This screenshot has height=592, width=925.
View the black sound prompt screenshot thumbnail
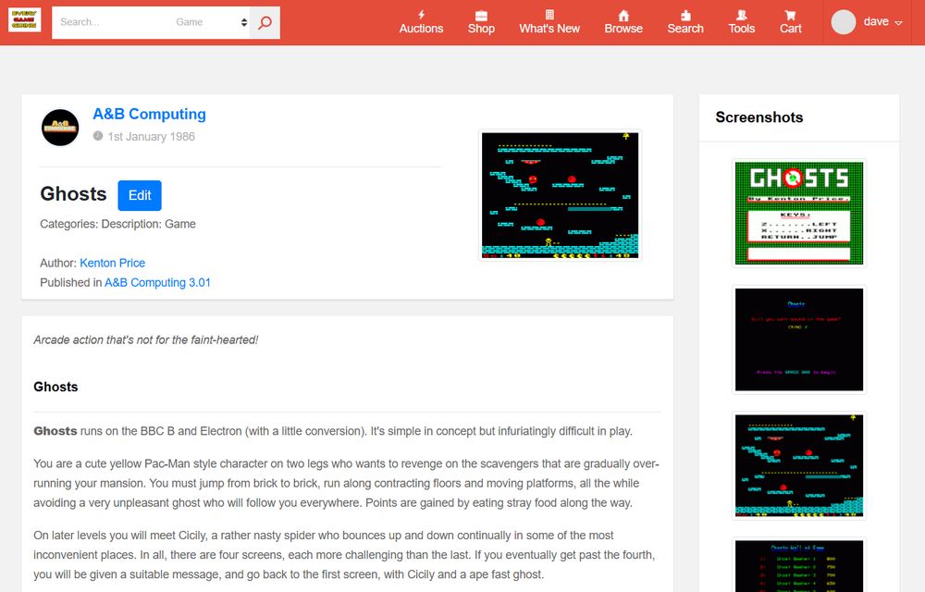click(x=799, y=339)
